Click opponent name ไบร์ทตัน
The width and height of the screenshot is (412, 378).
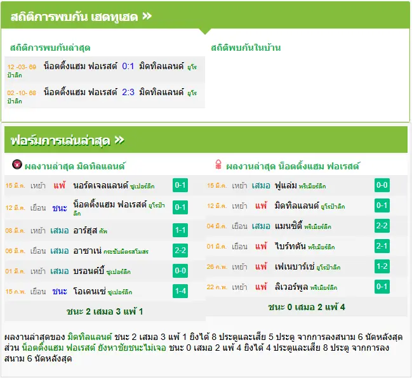tap(290, 247)
